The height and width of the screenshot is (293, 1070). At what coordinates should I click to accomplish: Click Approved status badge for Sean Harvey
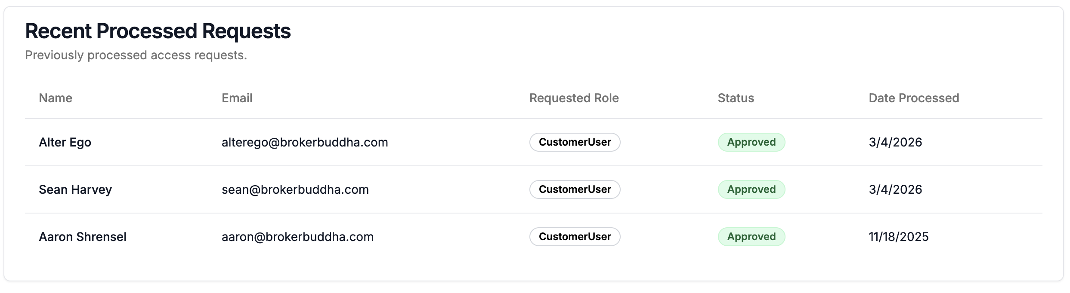click(751, 189)
